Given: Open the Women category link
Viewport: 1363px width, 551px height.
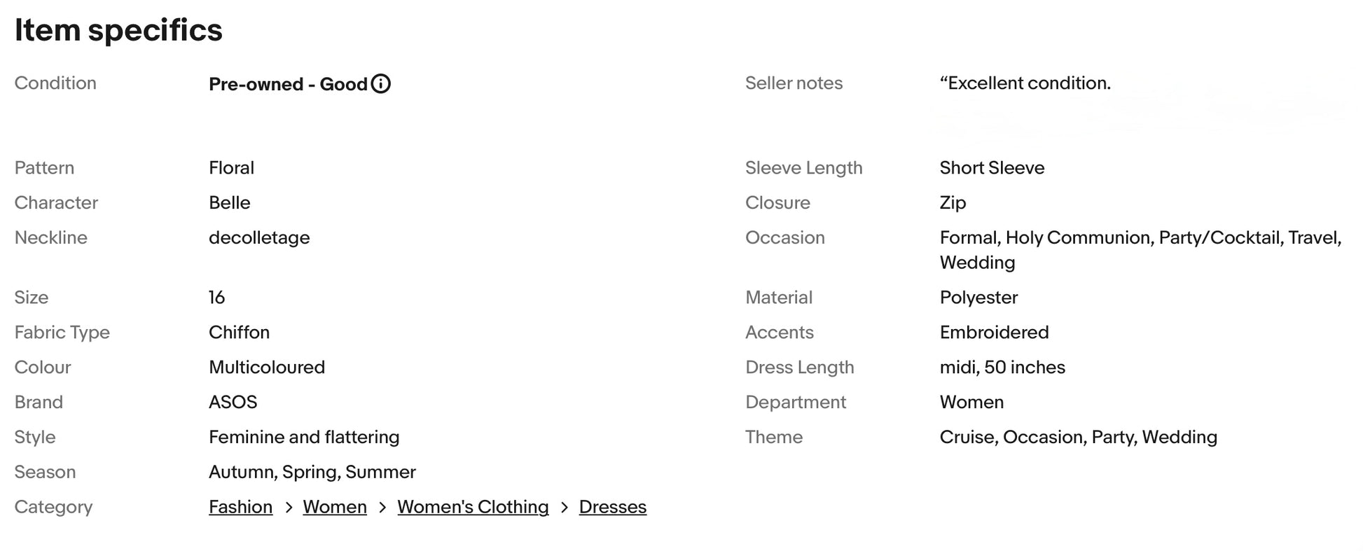Looking at the screenshot, I should pos(335,507).
